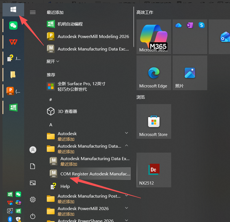
Task: Expand the Autodesk folder chevron
Action: pos(127,133)
